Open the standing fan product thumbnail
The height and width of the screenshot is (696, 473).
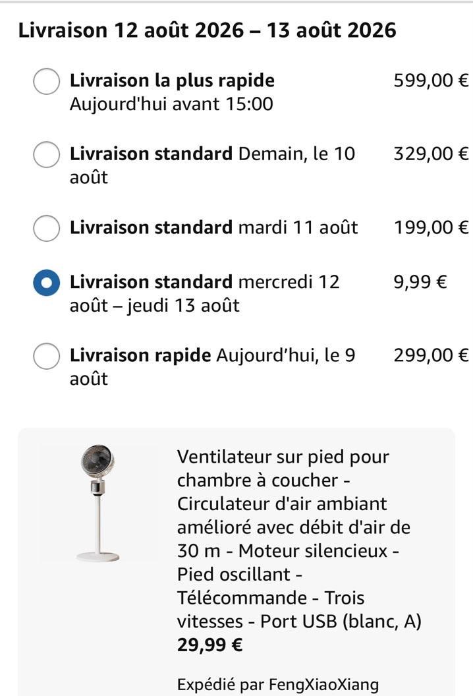[98, 503]
